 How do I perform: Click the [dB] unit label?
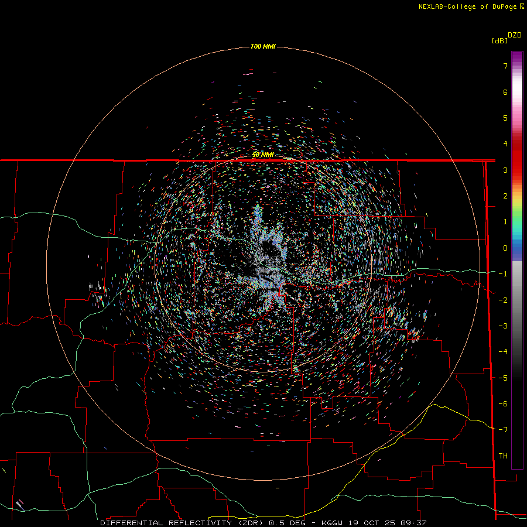tap(499, 41)
